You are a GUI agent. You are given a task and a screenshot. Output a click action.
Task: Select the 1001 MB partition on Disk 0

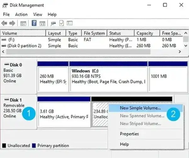point(168,77)
